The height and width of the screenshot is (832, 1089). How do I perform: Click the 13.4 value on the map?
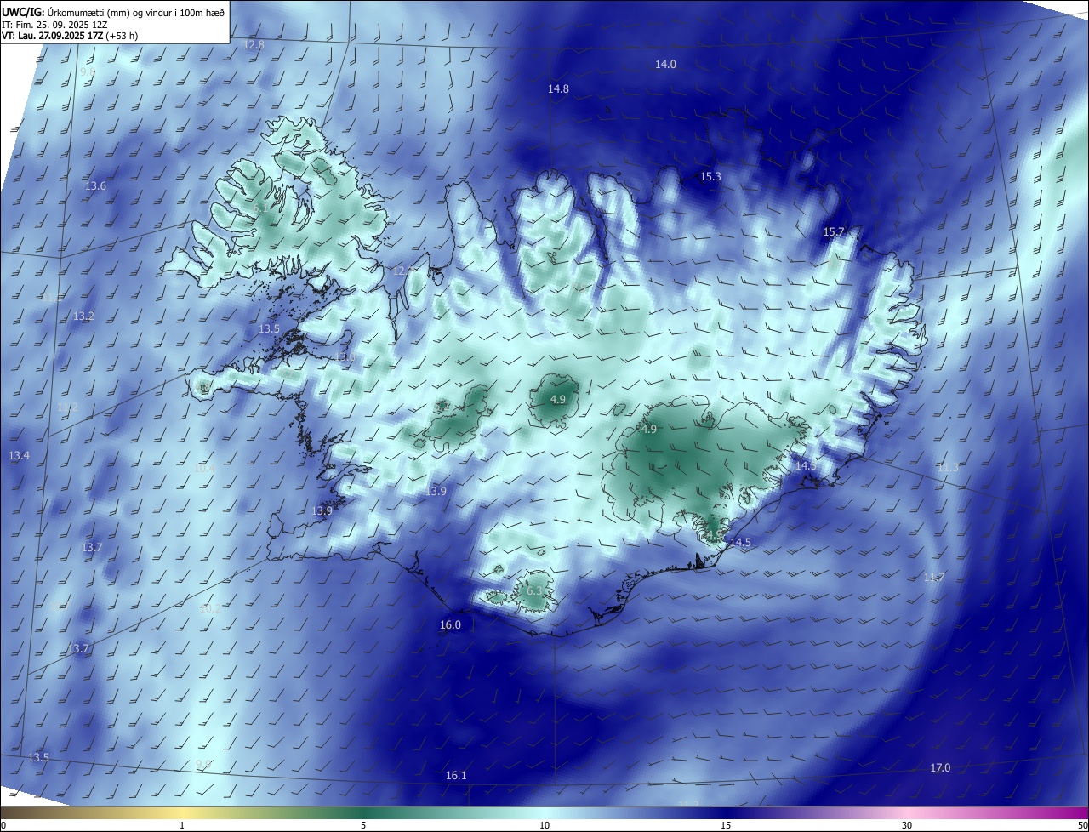coord(19,456)
